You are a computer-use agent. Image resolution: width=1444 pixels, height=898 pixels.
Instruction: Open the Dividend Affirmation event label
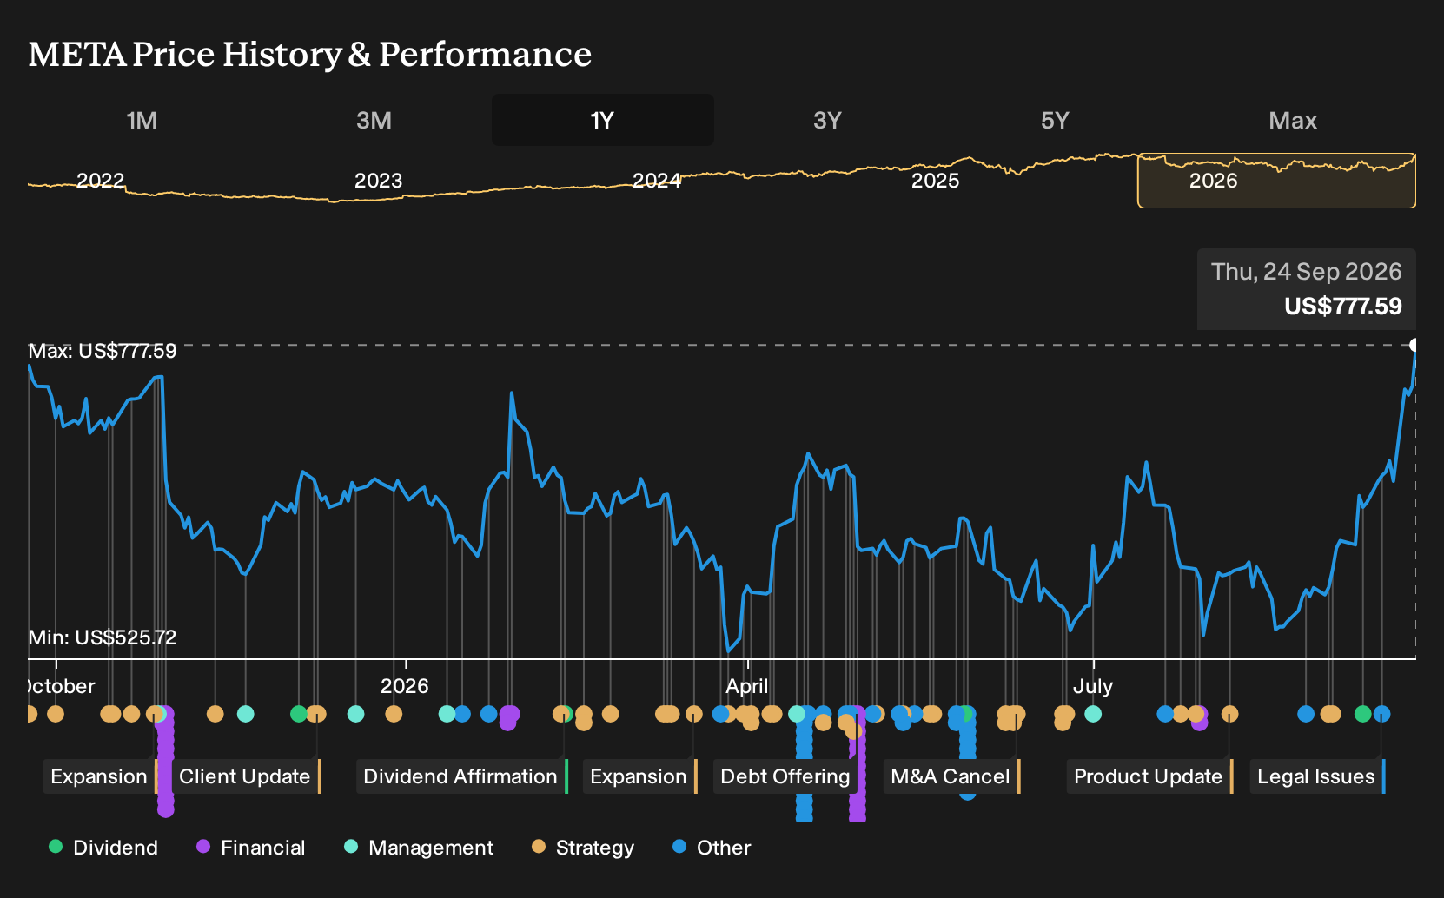462,776
